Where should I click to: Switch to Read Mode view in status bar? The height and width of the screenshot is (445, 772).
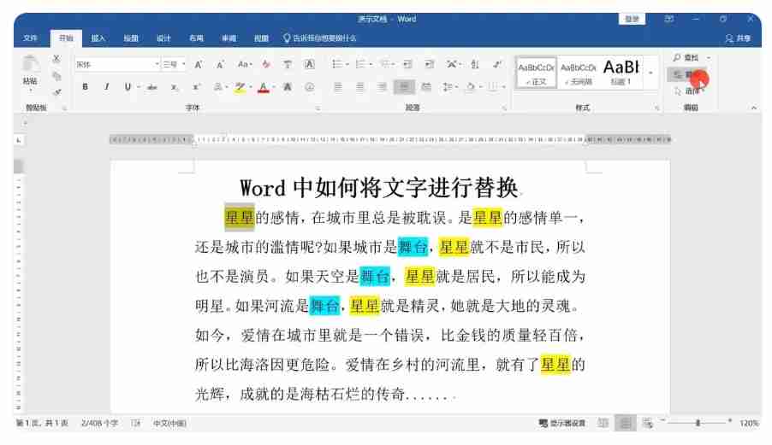click(x=603, y=423)
